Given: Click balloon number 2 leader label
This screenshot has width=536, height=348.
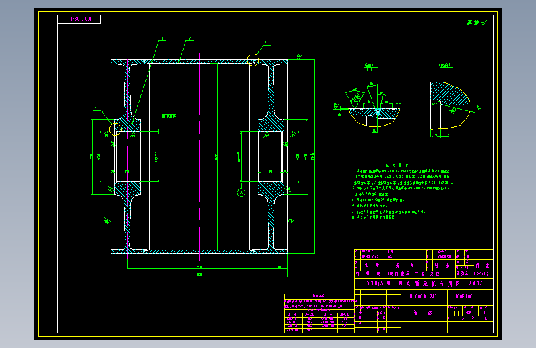Looking at the screenshot, I should [x=190, y=38].
